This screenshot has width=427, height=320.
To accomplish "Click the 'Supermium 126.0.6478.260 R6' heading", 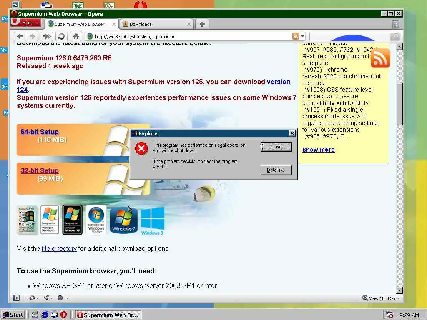I will [64, 58].
